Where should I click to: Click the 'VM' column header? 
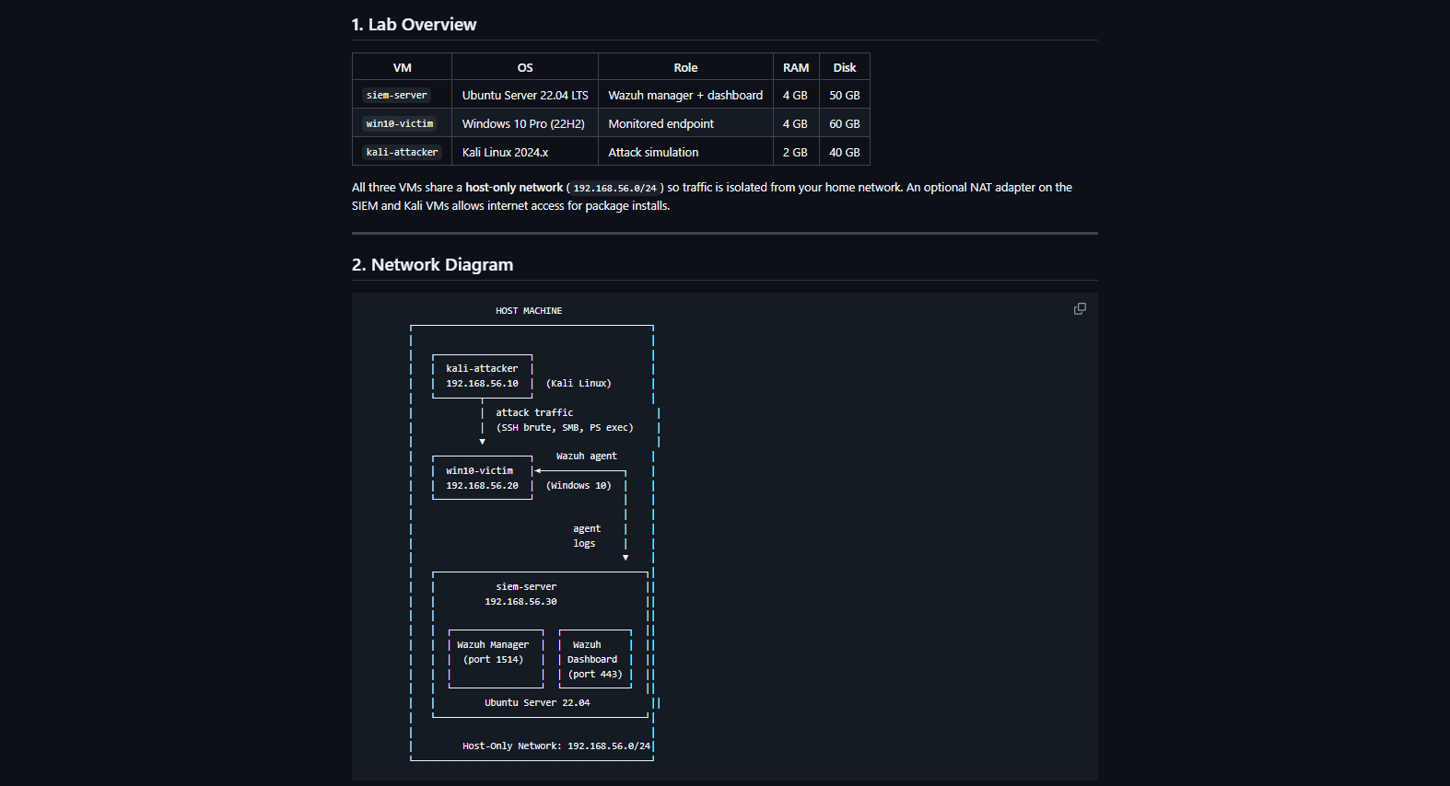(402, 67)
